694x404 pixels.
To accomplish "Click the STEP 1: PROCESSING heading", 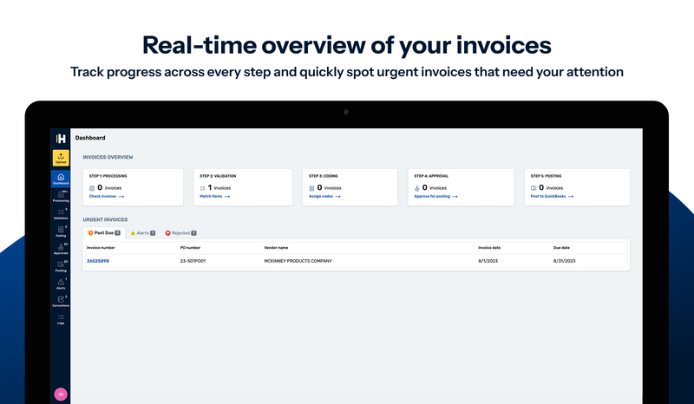I will [x=108, y=176].
